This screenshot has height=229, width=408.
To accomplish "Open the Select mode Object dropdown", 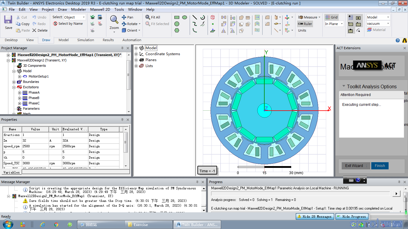I will 75,17.
